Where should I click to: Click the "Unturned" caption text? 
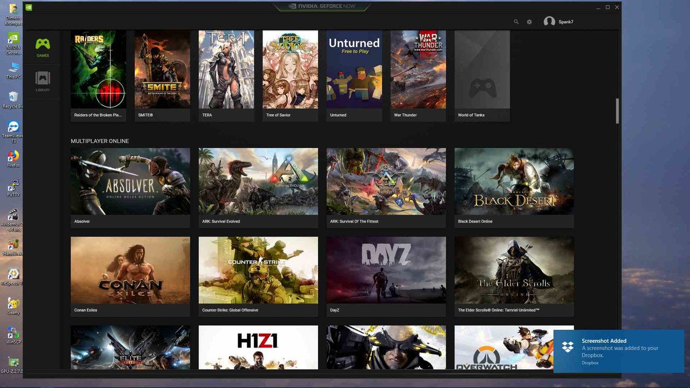click(x=338, y=115)
